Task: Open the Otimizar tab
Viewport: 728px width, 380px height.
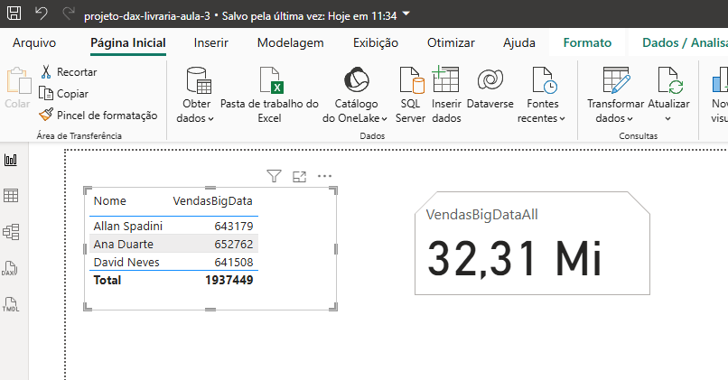Action: tap(451, 42)
